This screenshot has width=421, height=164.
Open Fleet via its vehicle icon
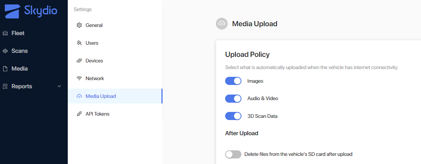[x=5, y=33]
